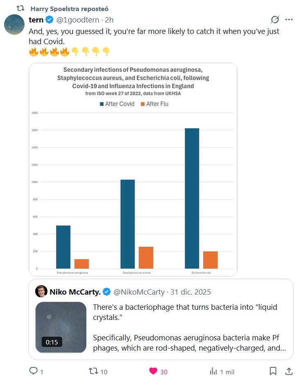
Task: Click Niko McCarty's profile picture
Action: pyautogui.click(x=41, y=292)
